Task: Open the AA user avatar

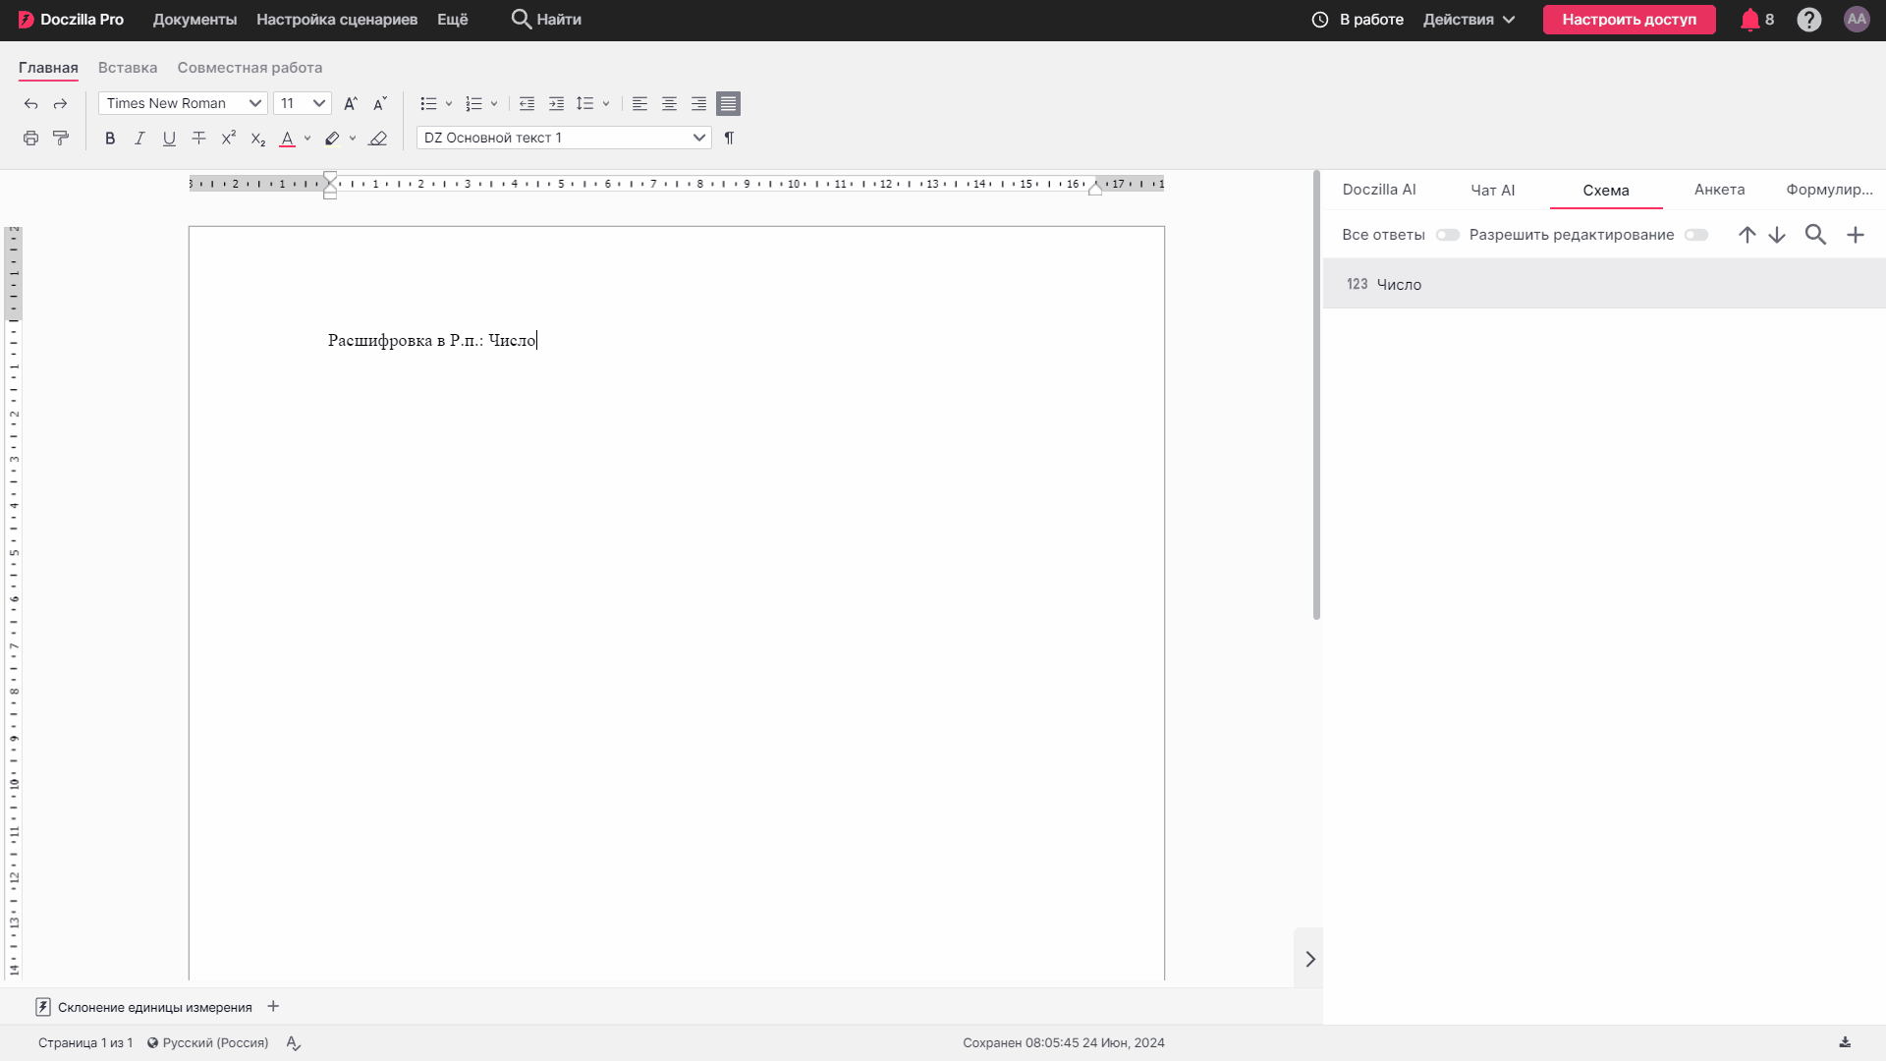Action: click(x=1857, y=20)
